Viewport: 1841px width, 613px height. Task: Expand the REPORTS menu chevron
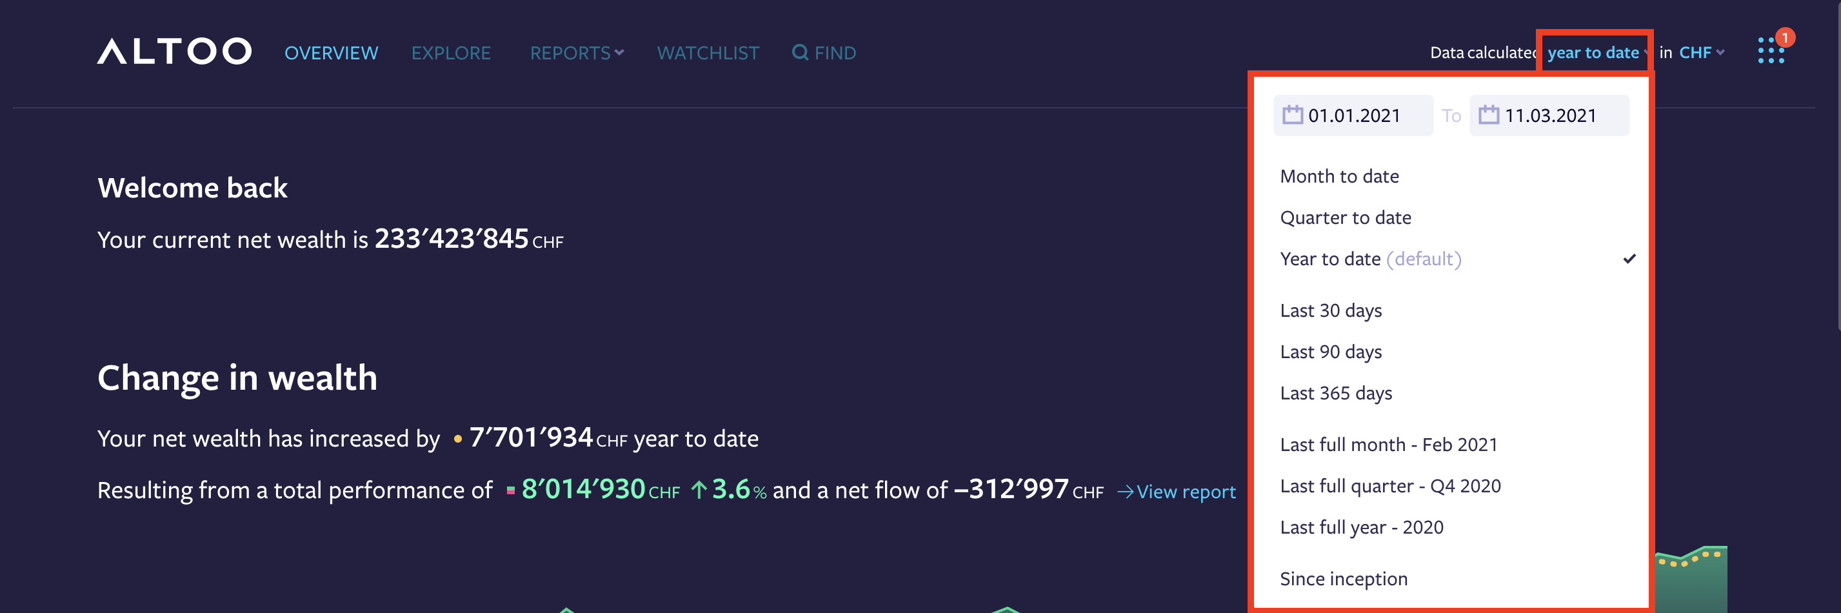(619, 52)
